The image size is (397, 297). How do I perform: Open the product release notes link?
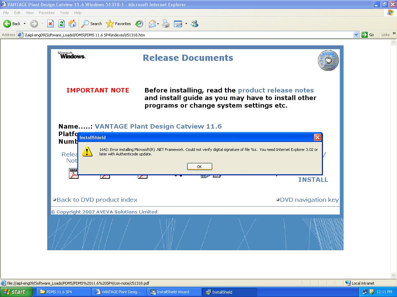tap(276, 90)
